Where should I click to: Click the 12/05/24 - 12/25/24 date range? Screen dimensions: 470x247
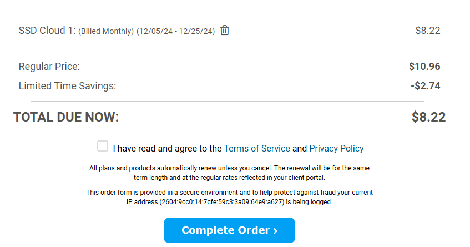tap(177, 31)
